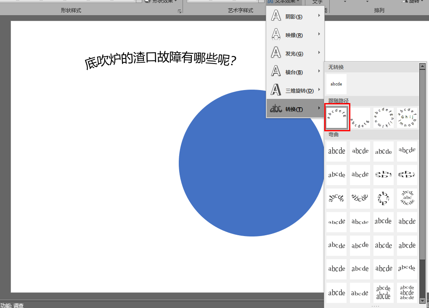
Task: Select the Triangle Up warp preset
Action: pos(384,151)
